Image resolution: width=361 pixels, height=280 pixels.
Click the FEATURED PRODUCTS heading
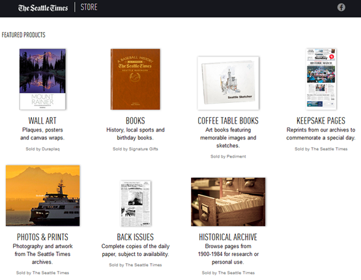23,35
